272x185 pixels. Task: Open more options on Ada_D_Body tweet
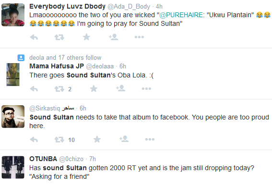point(139,37)
